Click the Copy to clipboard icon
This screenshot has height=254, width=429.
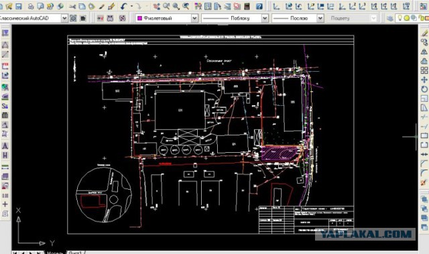82,6
